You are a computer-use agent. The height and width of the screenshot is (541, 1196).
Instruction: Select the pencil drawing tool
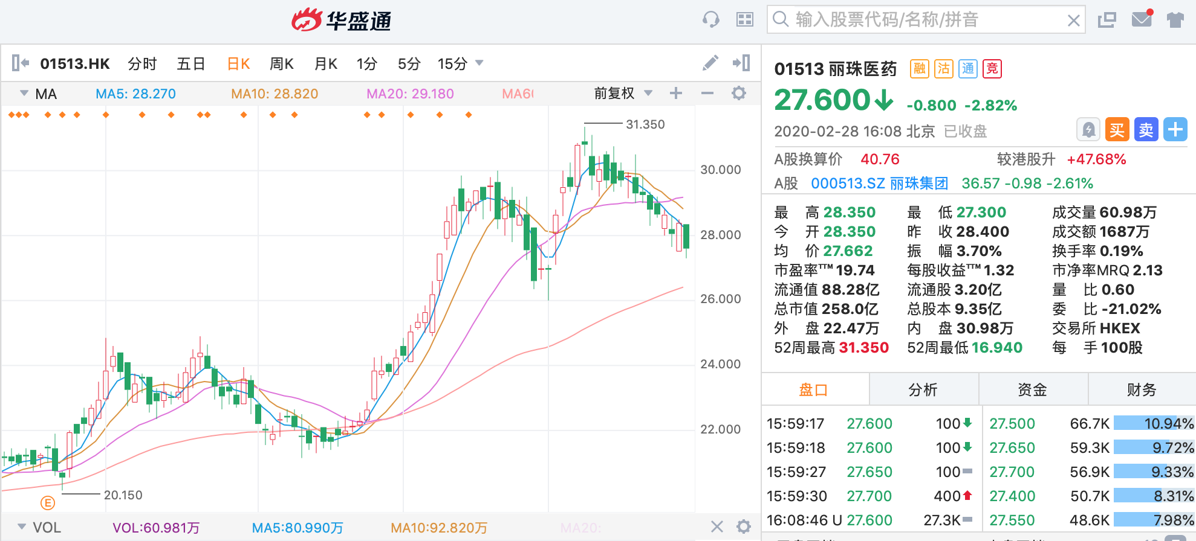point(710,63)
